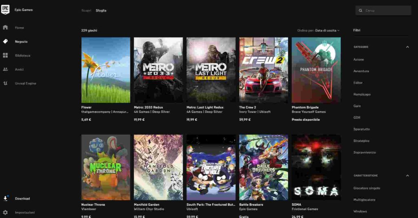Open the Home house icon

(x=5, y=27)
